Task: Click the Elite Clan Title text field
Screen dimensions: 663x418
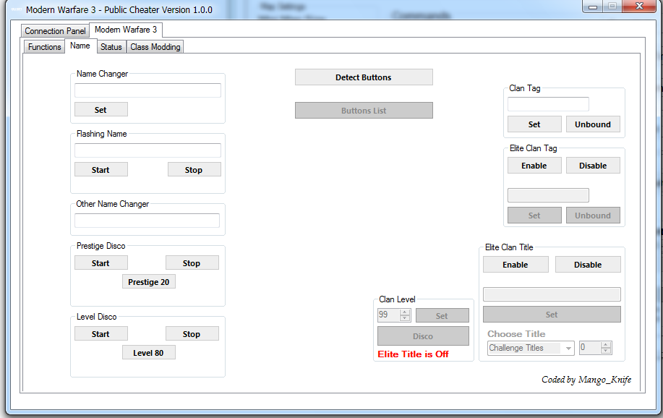Action: point(552,294)
